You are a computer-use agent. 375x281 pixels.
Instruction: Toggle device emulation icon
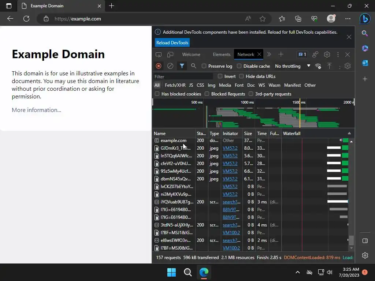[170, 55]
